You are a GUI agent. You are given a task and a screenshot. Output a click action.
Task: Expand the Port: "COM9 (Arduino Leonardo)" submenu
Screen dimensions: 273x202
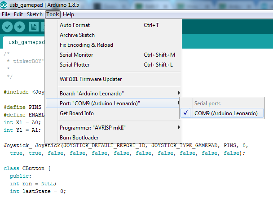(113, 103)
